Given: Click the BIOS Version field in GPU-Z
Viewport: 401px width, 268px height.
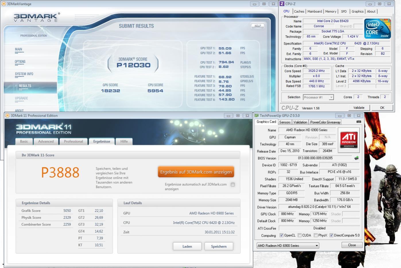Looking at the screenshot, I should pyautogui.click(x=315, y=158).
